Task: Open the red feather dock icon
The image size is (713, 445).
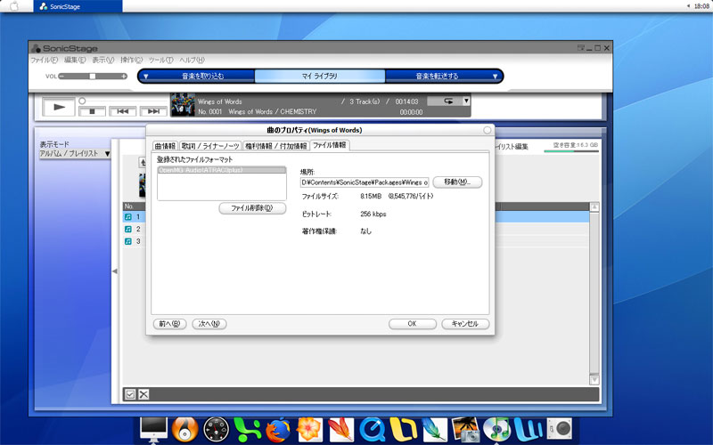Action: pos(340,430)
